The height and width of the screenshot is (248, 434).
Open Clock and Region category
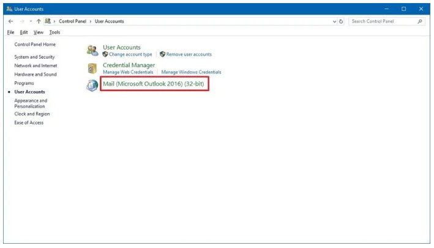coord(32,114)
